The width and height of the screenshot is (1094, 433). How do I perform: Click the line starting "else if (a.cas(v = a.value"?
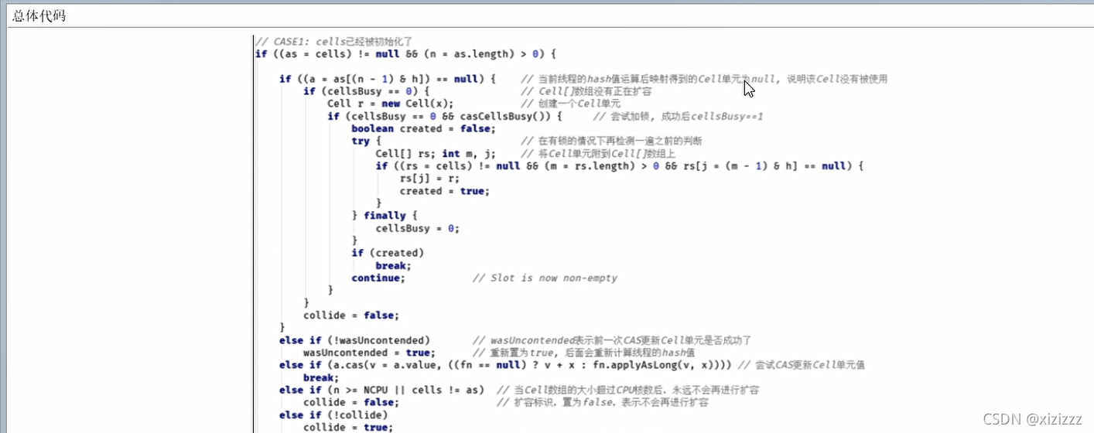pyautogui.click(x=507, y=365)
